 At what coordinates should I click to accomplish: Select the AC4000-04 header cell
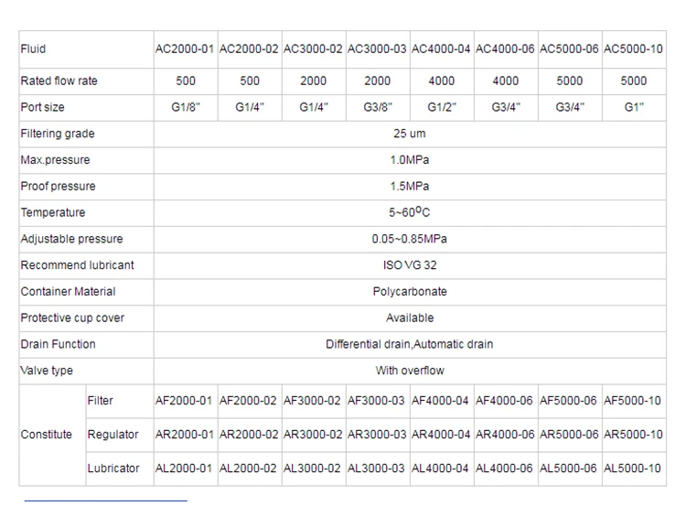pos(442,49)
